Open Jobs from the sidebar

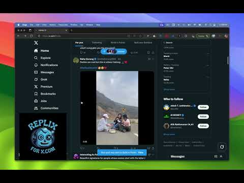pos(40,101)
